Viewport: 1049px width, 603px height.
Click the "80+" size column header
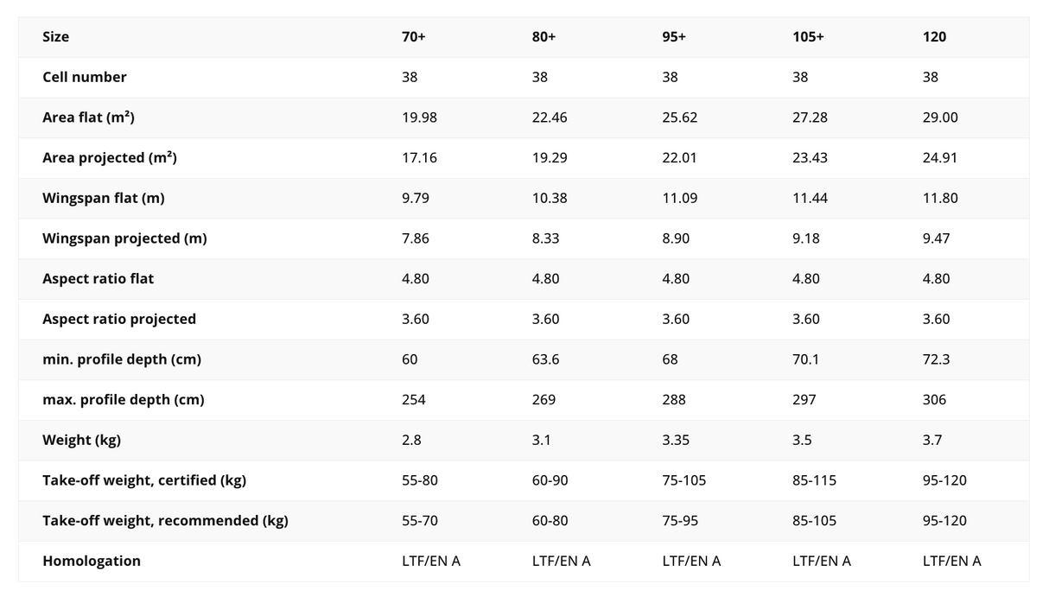point(544,37)
